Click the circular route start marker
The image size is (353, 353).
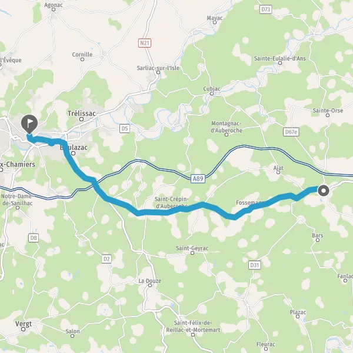click(324, 191)
